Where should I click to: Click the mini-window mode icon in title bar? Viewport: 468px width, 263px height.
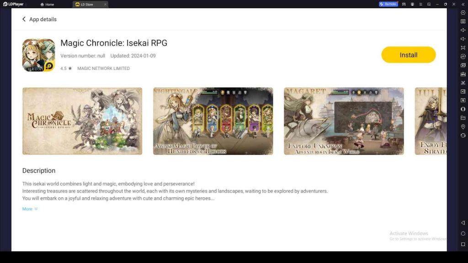[x=429, y=4]
